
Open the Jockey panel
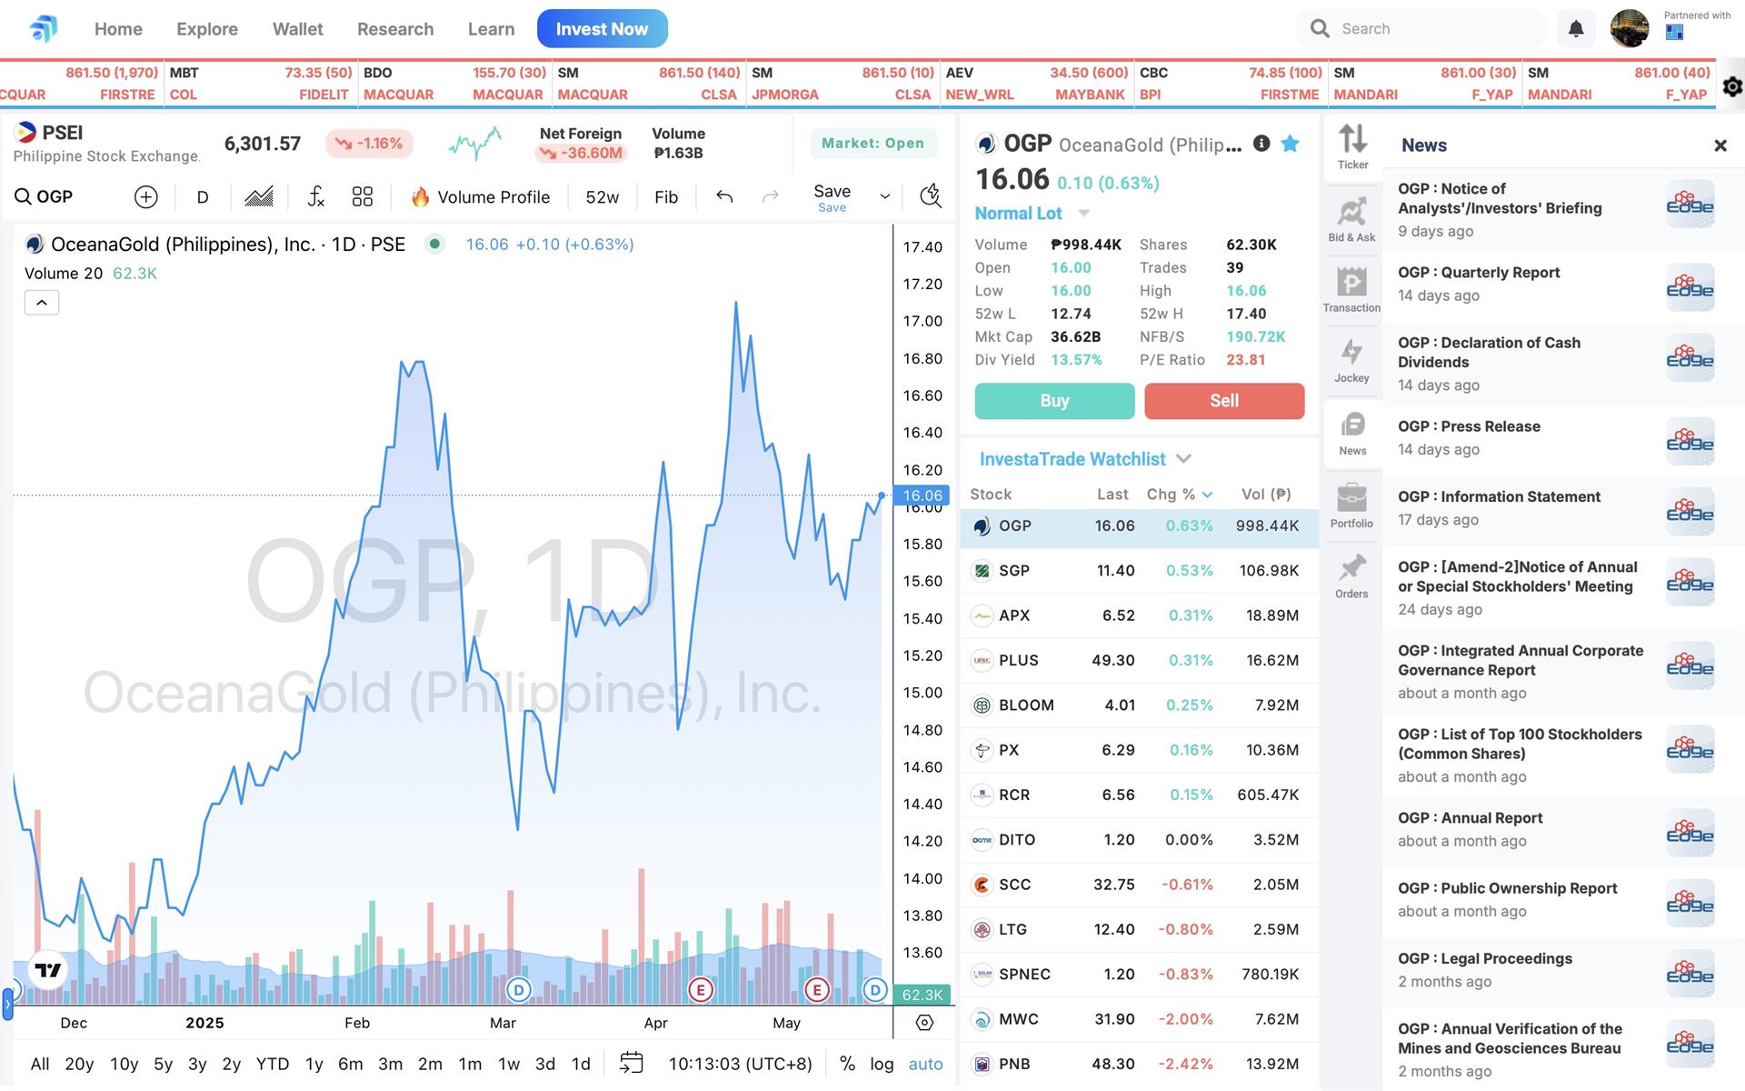click(1351, 360)
